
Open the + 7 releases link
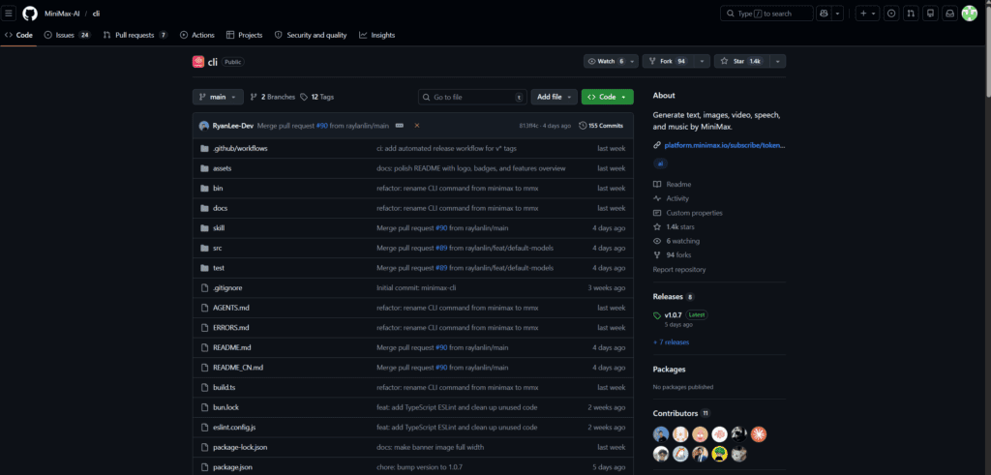(x=672, y=342)
